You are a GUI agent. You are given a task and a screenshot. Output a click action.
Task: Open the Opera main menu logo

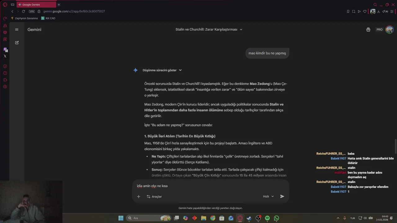point(5,5)
